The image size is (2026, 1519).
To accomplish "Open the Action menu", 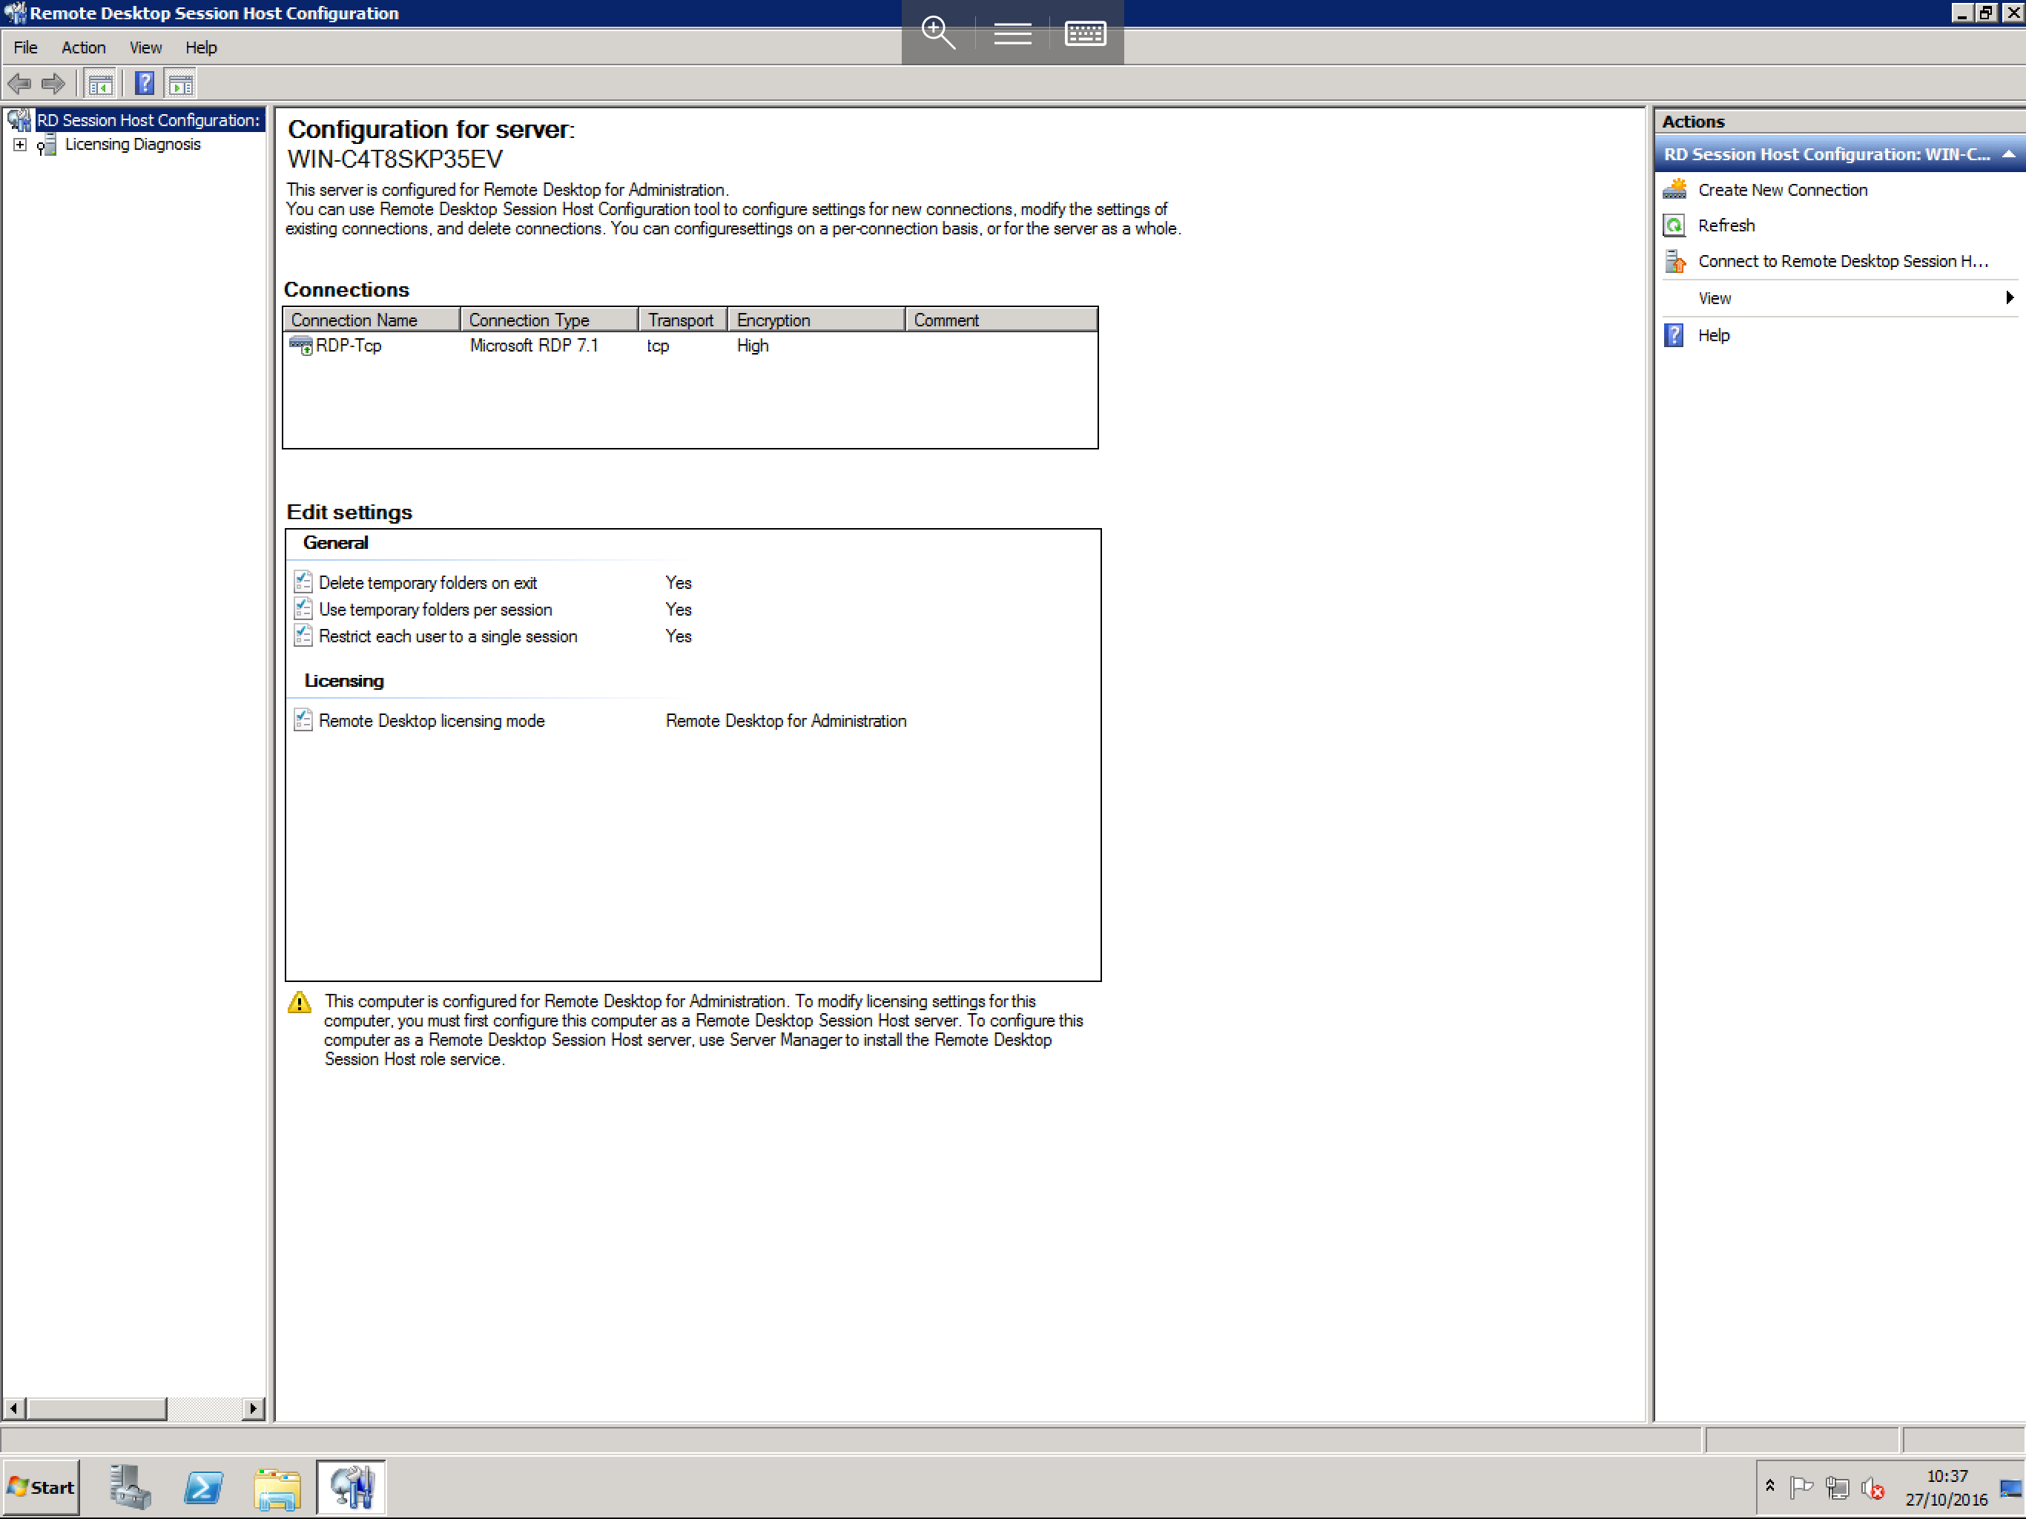I will 83,47.
